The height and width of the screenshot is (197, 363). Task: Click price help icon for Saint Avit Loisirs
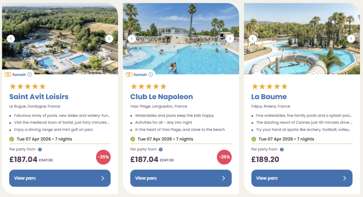click(x=40, y=150)
